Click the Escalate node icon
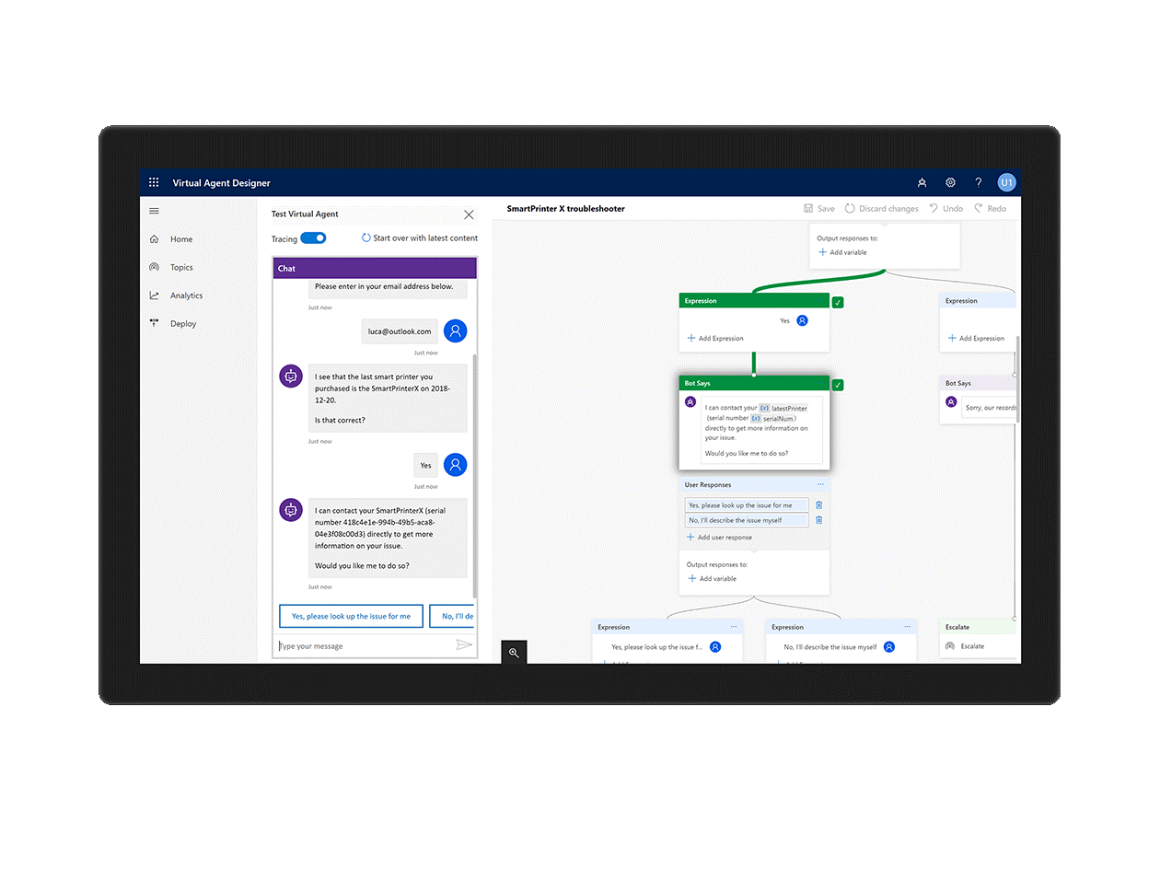 (x=950, y=646)
